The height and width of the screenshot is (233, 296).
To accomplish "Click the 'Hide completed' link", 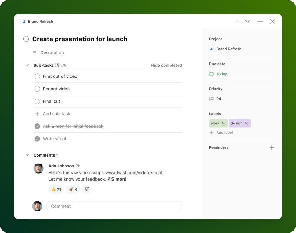I will pos(166,65).
